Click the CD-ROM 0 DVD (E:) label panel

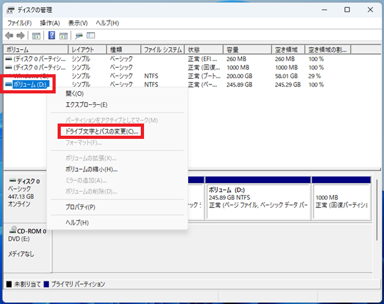click(x=28, y=248)
